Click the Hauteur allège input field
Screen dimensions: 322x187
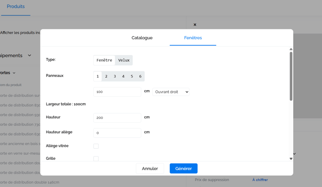117,133
